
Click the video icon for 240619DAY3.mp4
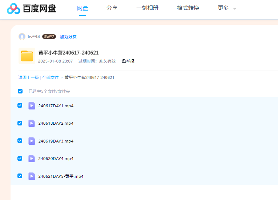(32, 141)
